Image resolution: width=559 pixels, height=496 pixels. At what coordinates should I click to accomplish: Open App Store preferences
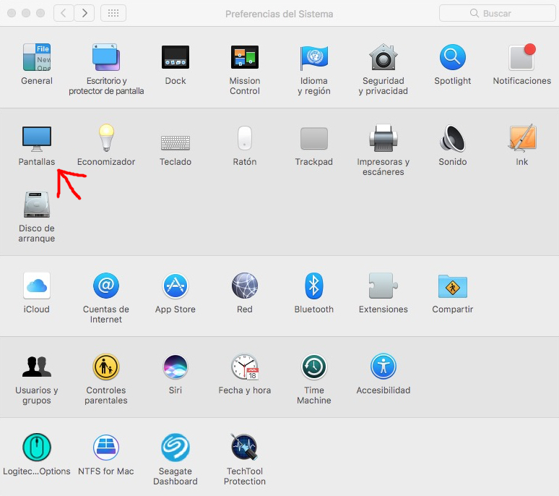coord(175,286)
